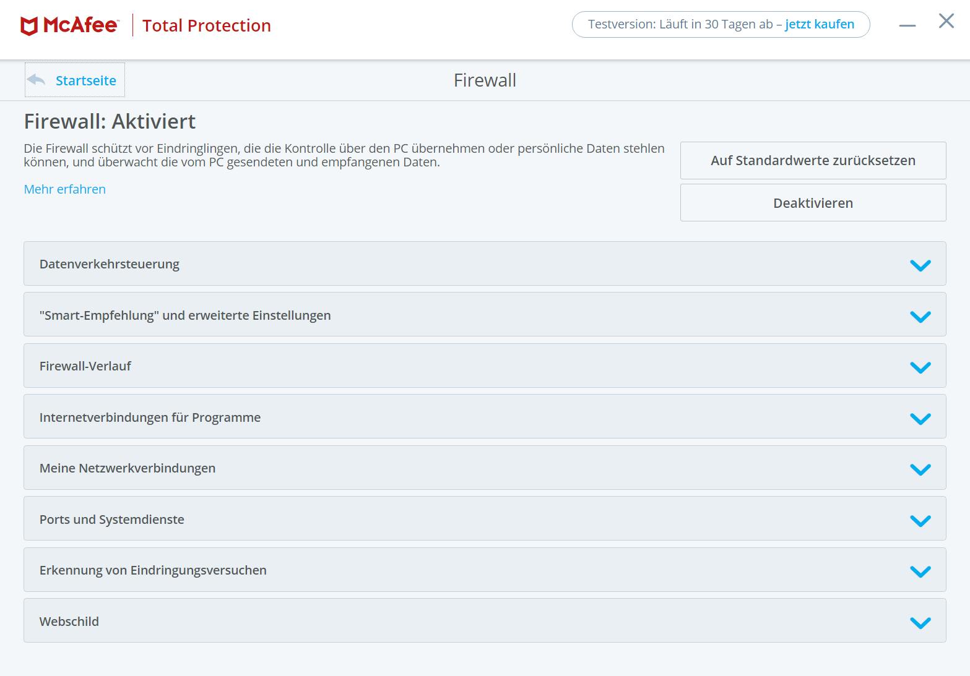Open 'Meine Netzwerkverbindungen' section header

click(x=485, y=468)
